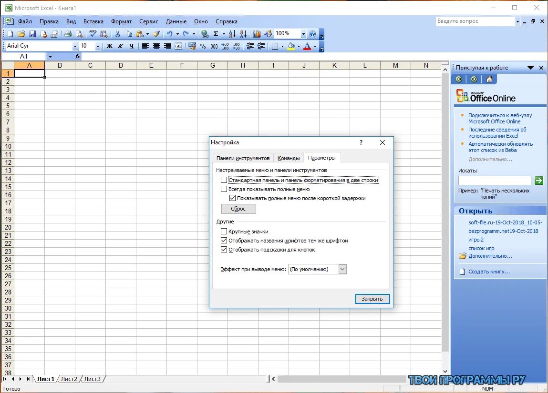Check 'Всегда показывать полные меню'
Screen dimensions: 548x393
pos(224,189)
